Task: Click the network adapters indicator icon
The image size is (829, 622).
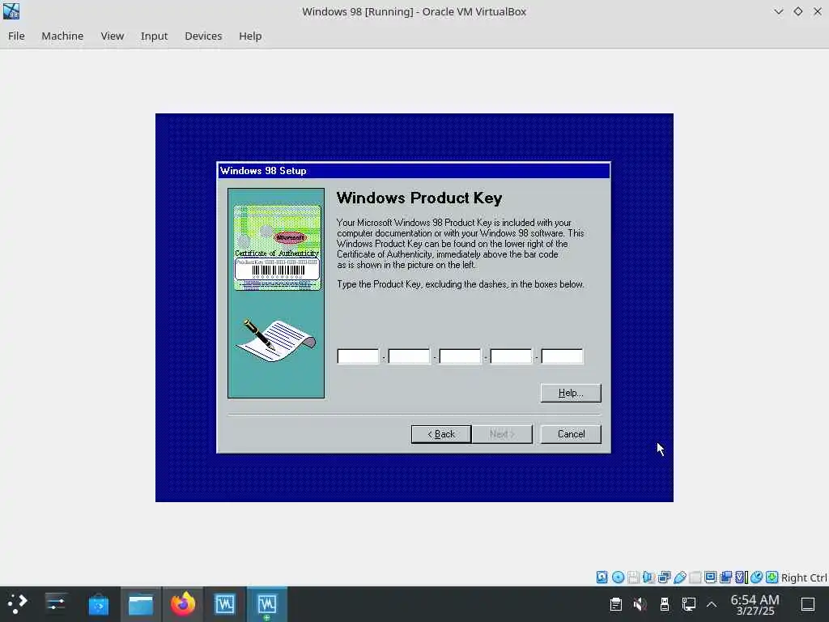Action: pos(664,577)
